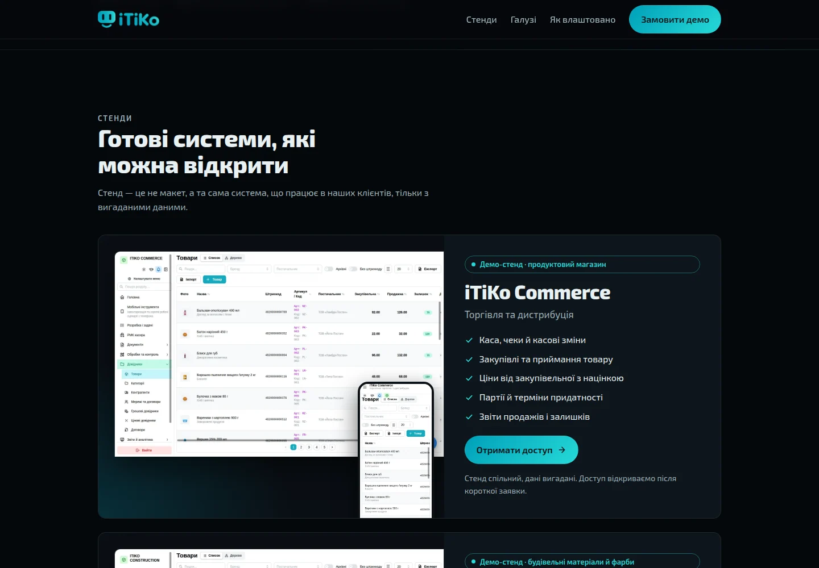Open the Галузі navigation item
819x568 pixels.
tap(523, 20)
